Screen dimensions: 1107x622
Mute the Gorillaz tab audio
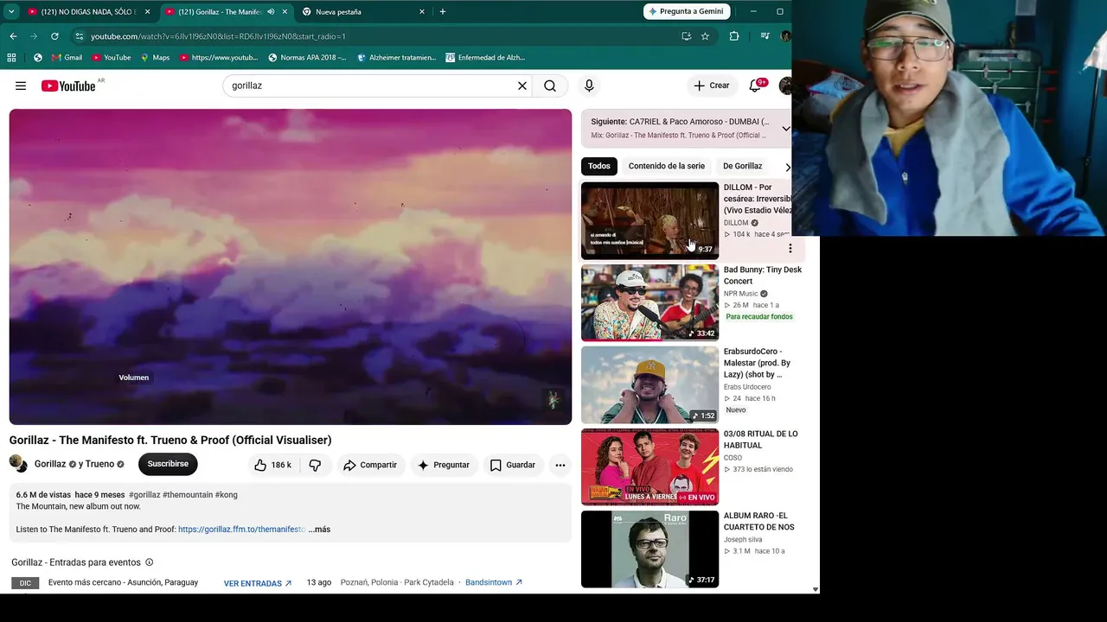pos(271,12)
